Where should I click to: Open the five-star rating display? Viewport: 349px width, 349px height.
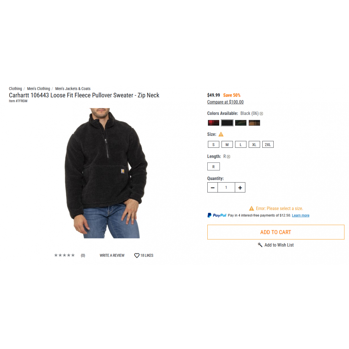pos(64,255)
